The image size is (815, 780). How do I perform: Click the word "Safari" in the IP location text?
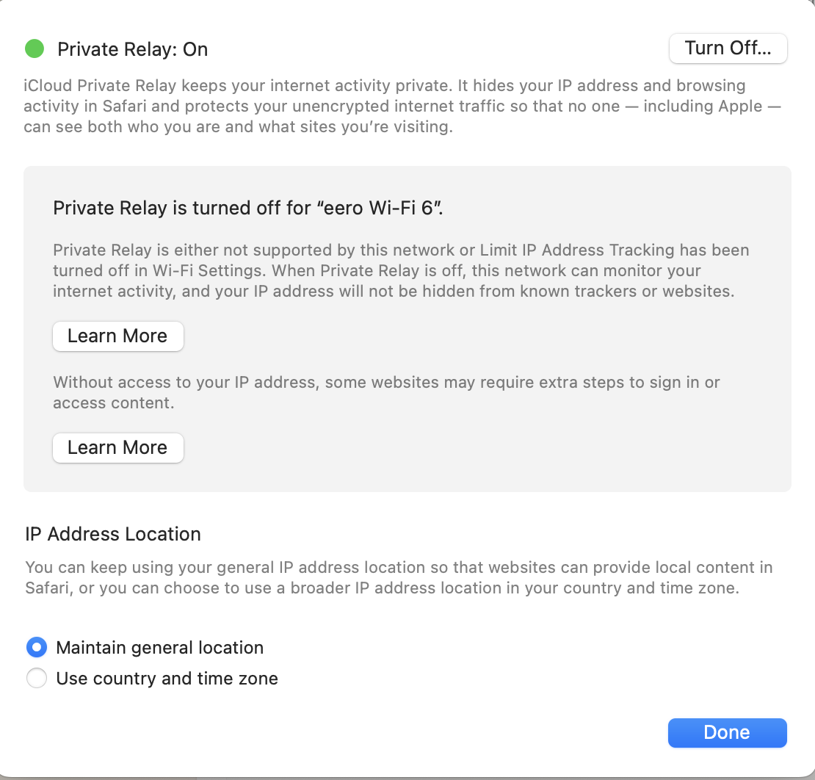(x=49, y=588)
